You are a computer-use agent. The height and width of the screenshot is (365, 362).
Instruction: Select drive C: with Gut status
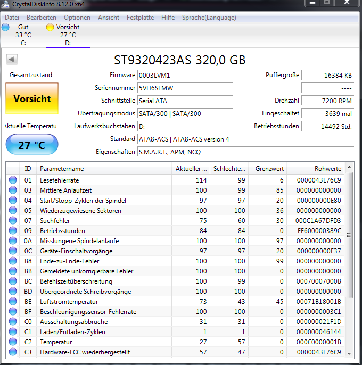click(x=23, y=35)
